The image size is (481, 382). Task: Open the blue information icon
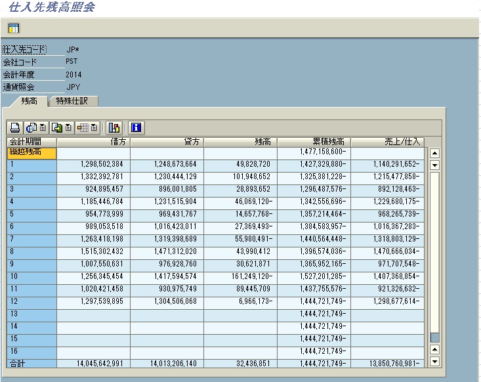136,127
